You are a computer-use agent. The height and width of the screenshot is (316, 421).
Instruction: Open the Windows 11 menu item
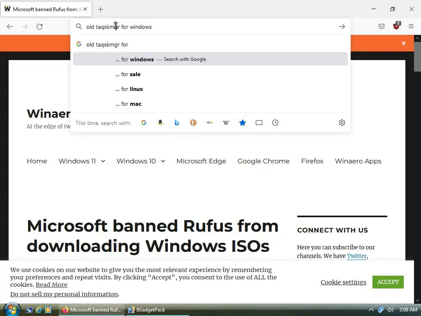pos(77,161)
